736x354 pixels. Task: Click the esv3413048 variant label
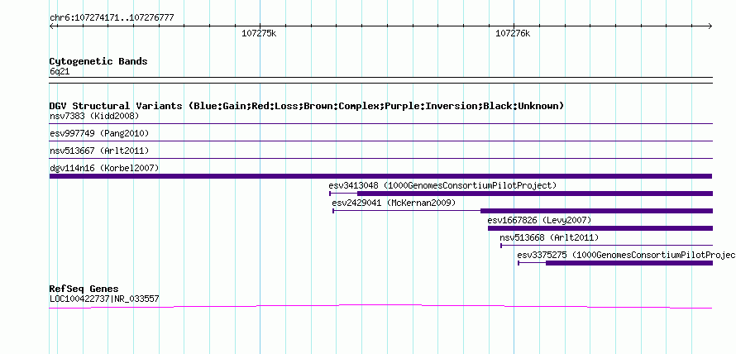click(442, 185)
